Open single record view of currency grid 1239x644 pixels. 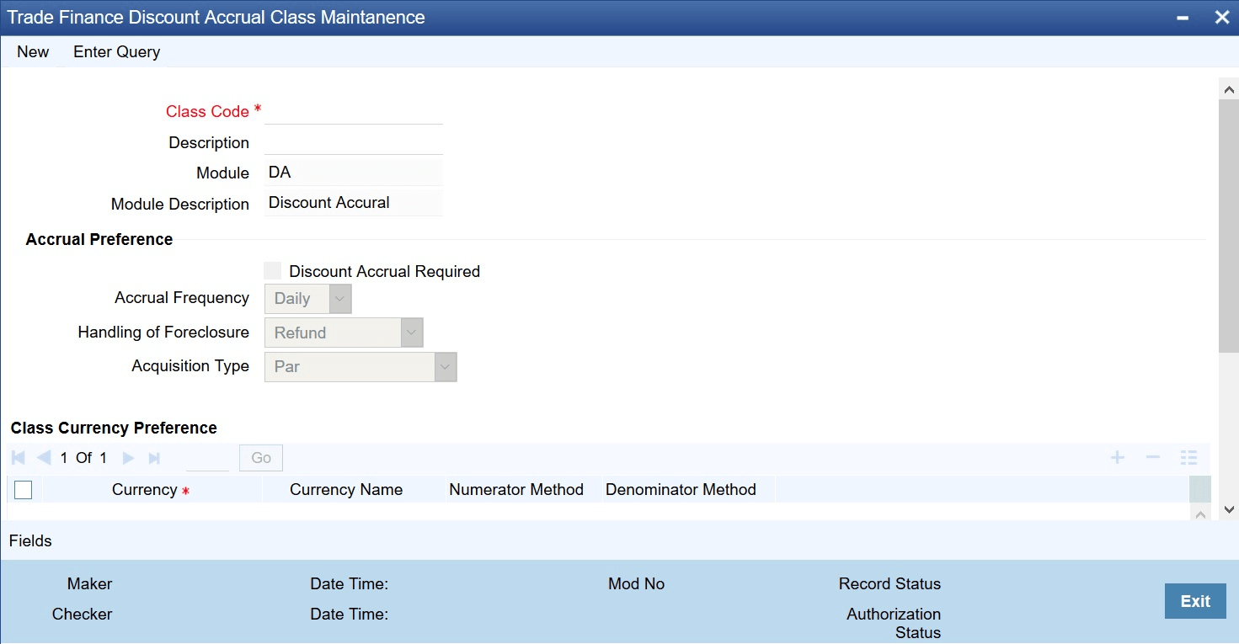coord(1188,457)
